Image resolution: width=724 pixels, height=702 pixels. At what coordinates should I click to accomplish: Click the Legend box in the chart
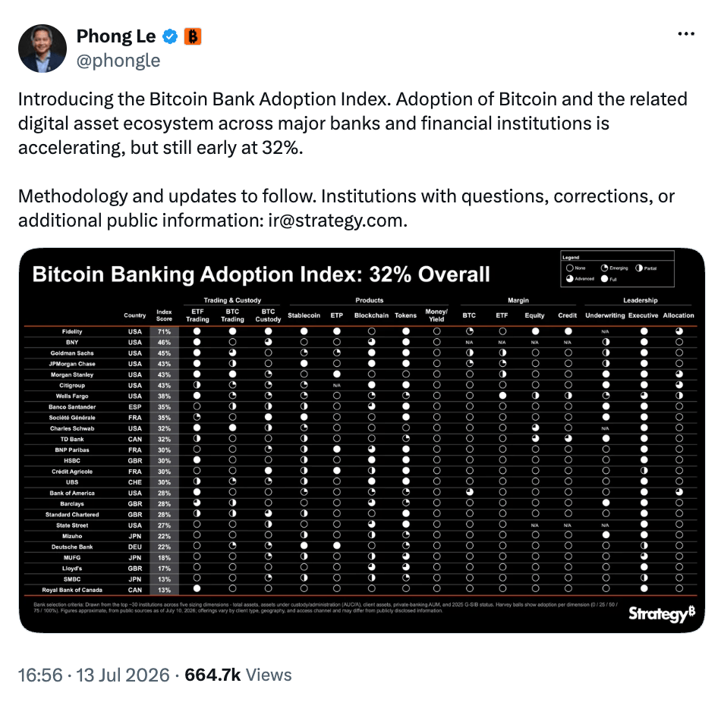pos(617,269)
